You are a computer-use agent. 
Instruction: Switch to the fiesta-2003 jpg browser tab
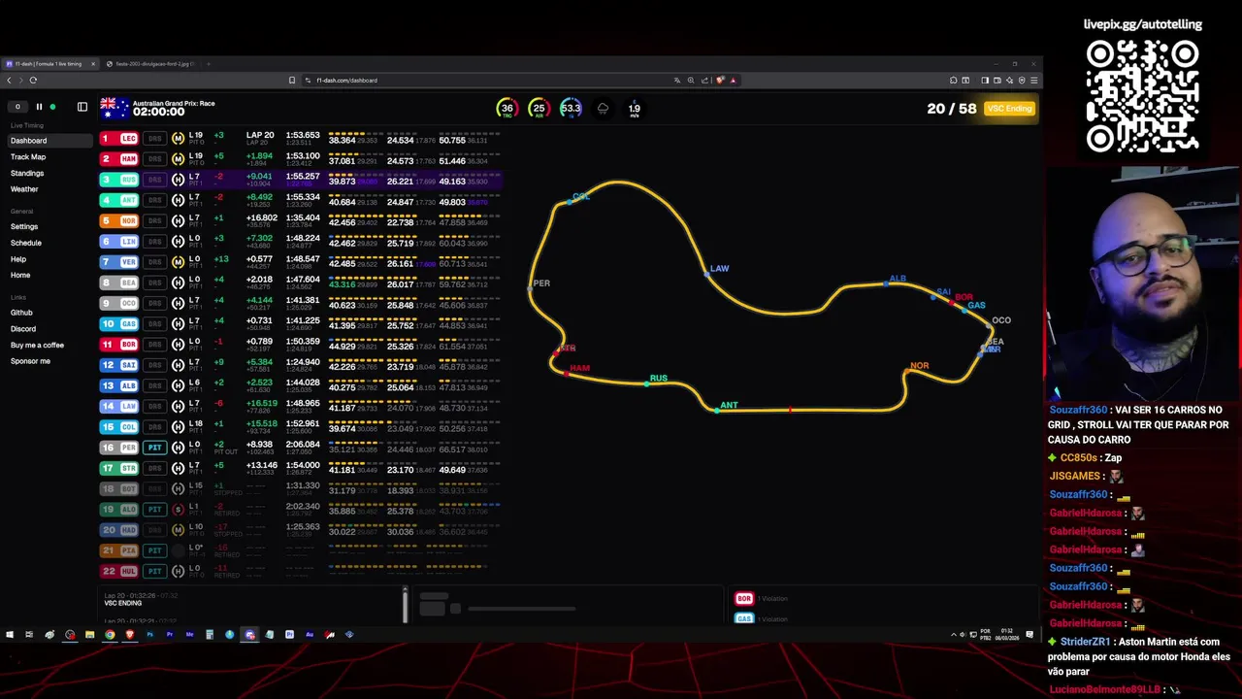pyautogui.click(x=150, y=64)
